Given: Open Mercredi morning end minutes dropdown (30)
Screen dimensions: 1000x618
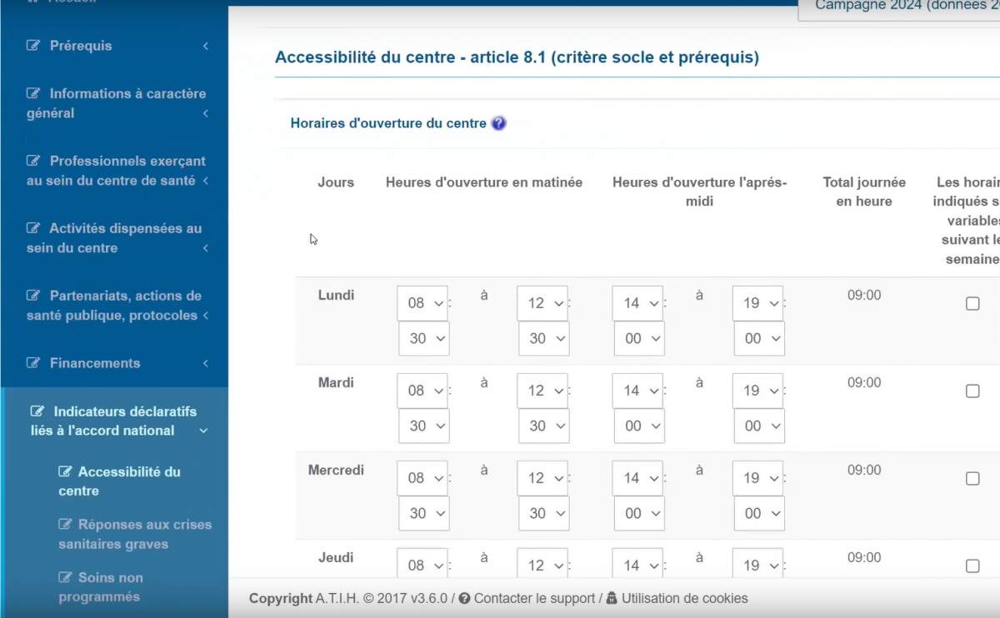Looking at the screenshot, I should coord(544,513).
